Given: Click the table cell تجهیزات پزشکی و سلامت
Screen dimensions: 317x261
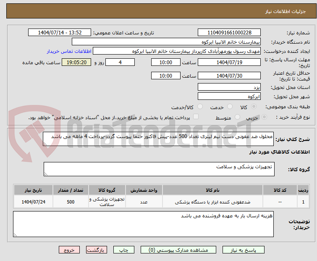Looking at the screenshot, I should [x=107, y=202].
